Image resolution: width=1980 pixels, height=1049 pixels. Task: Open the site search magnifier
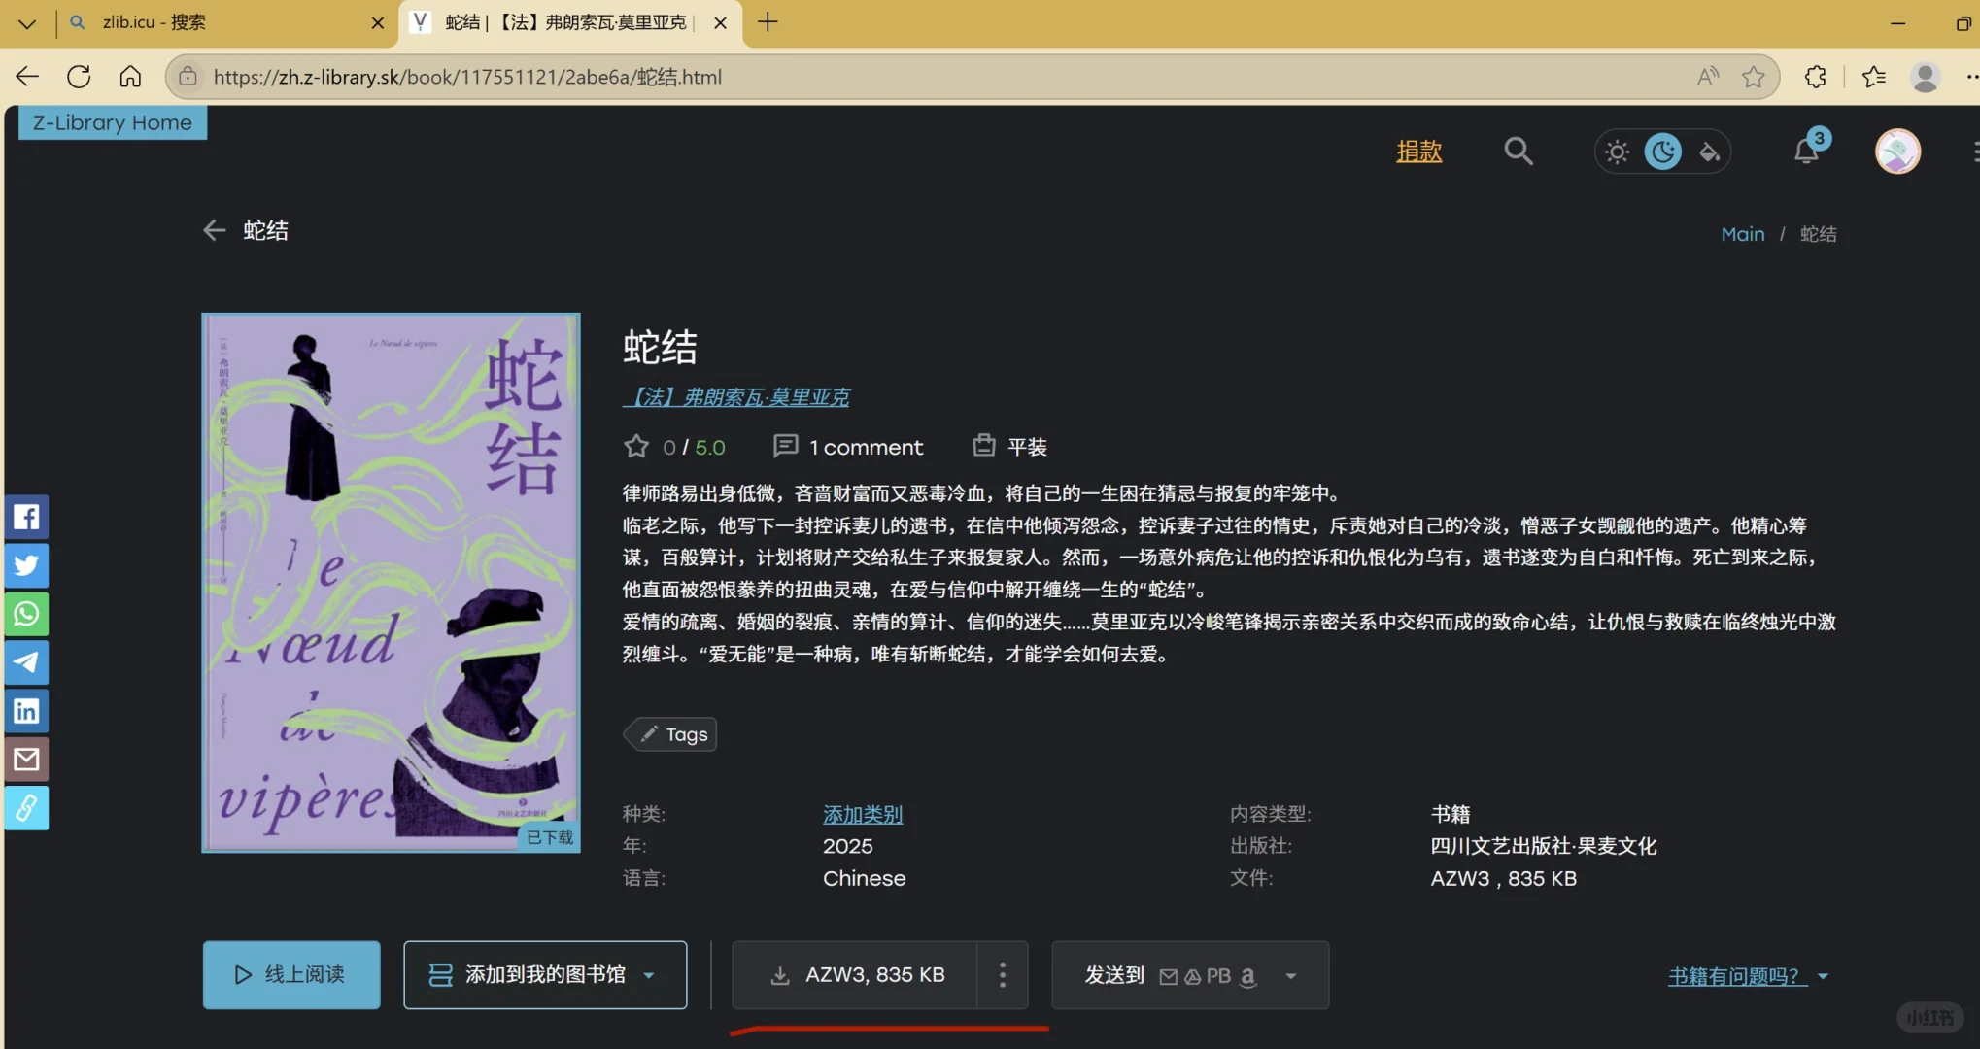click(x=1519, y=152)
